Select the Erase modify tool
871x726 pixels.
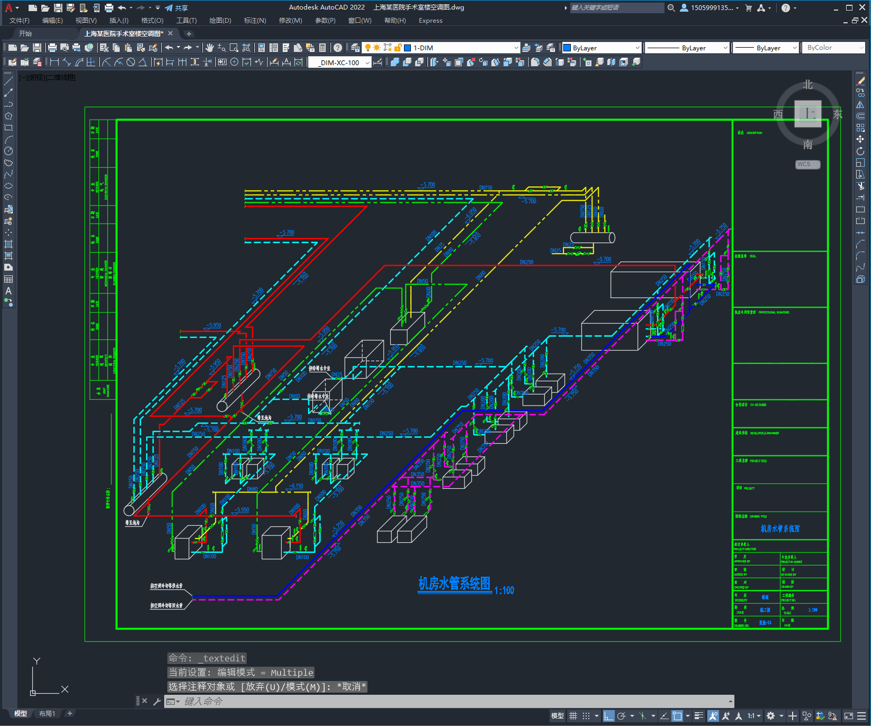pyautogui.click(x=860, y=81)
